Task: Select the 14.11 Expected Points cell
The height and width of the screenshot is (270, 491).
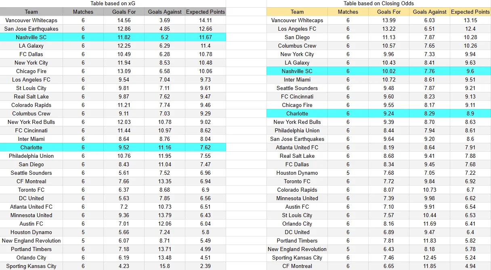Action: (206, 20)
